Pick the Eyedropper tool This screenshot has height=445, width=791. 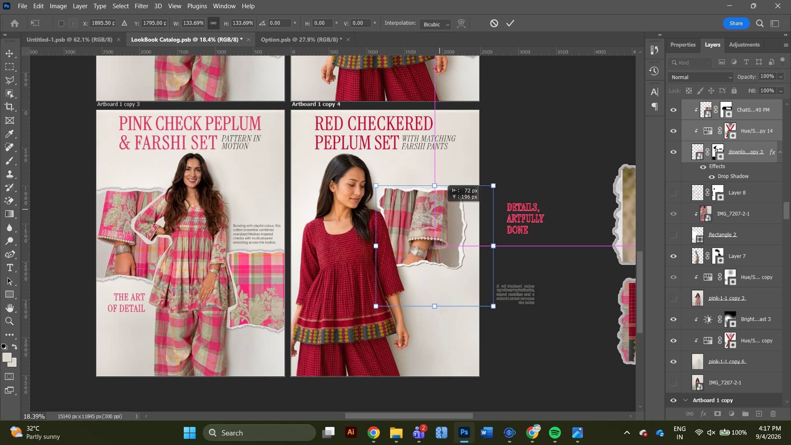coord(9,134)
